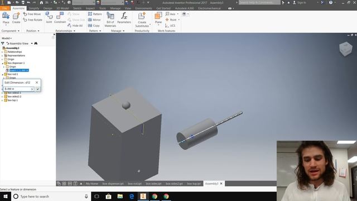
Task: Select box sides2:2 in the browser
Action: 15,97
